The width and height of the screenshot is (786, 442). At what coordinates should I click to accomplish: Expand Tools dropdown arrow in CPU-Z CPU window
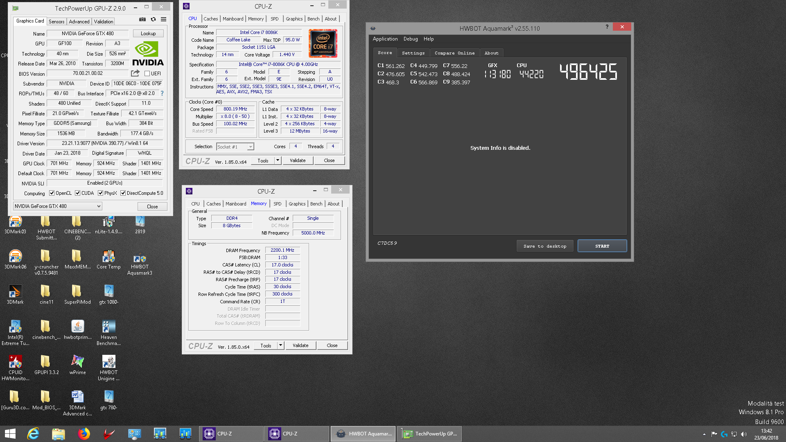pyautogui.click(x=278, y=160)
